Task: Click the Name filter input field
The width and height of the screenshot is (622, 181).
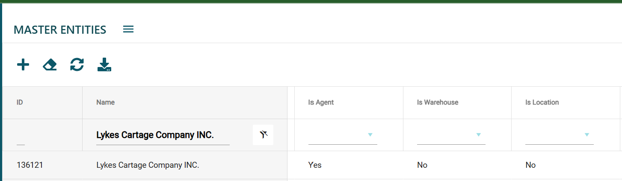Action: tap(163, 135)
